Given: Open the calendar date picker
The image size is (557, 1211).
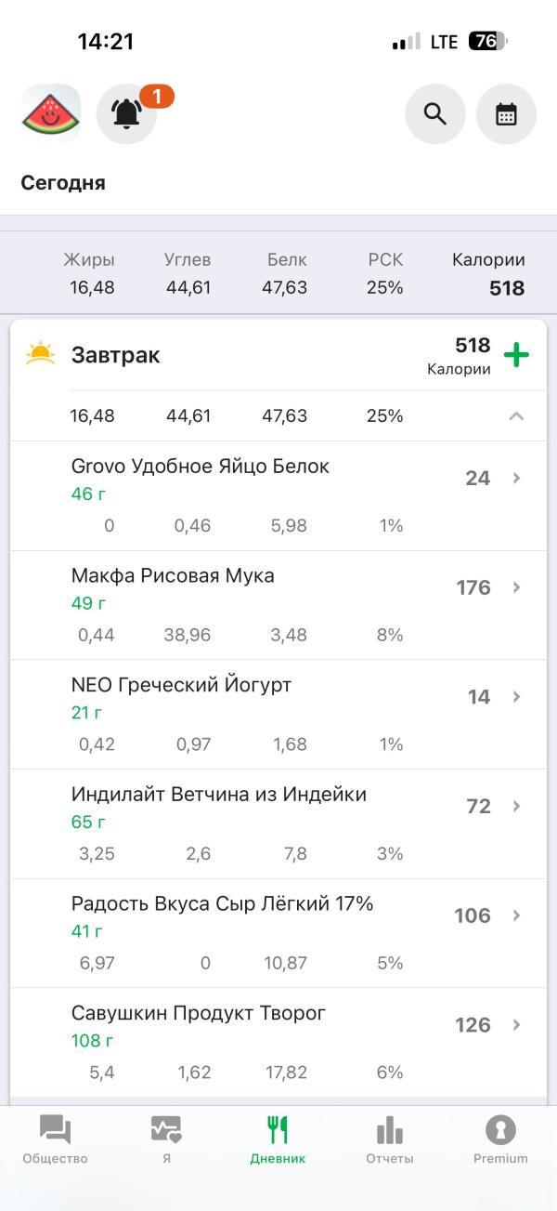Looking at the screenshot, I should pos(506,113).
